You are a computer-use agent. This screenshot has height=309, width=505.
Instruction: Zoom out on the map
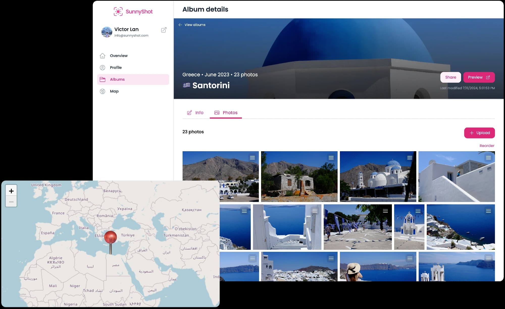11,202
